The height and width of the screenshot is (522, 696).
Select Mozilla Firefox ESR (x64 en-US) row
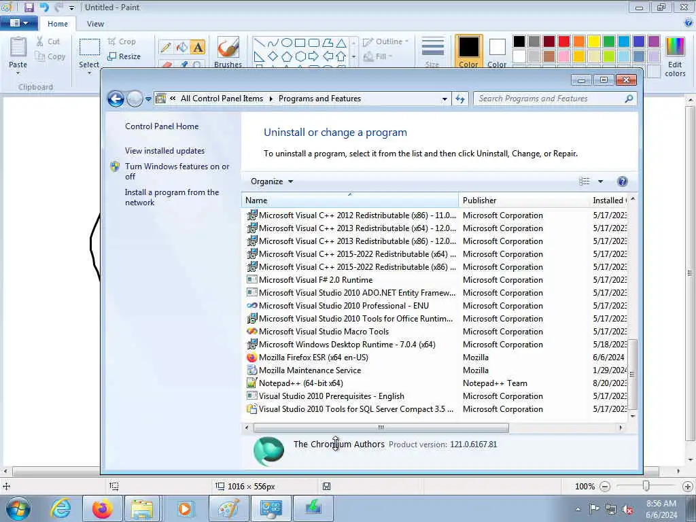[436, 358]
